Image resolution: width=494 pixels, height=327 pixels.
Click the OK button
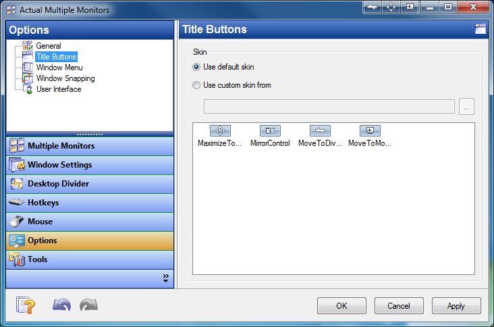(x=341, y=305)
